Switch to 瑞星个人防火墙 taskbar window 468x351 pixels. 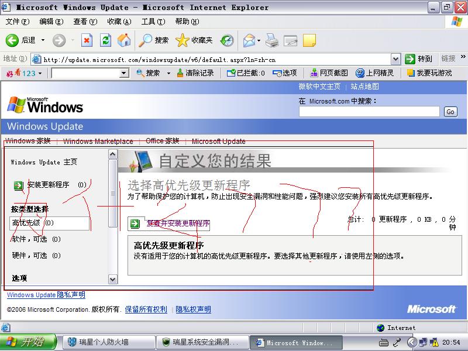tap(108, 342)
